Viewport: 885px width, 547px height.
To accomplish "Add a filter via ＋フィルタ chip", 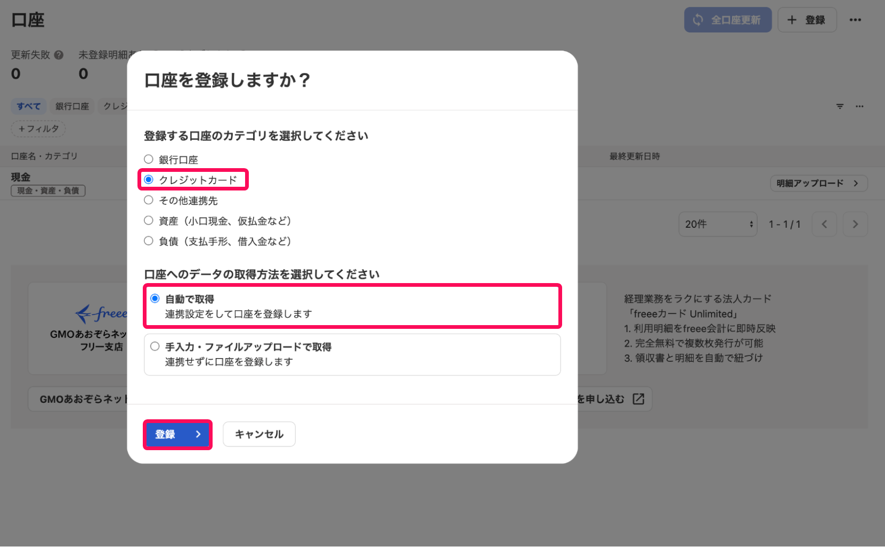I will point(38,128).
